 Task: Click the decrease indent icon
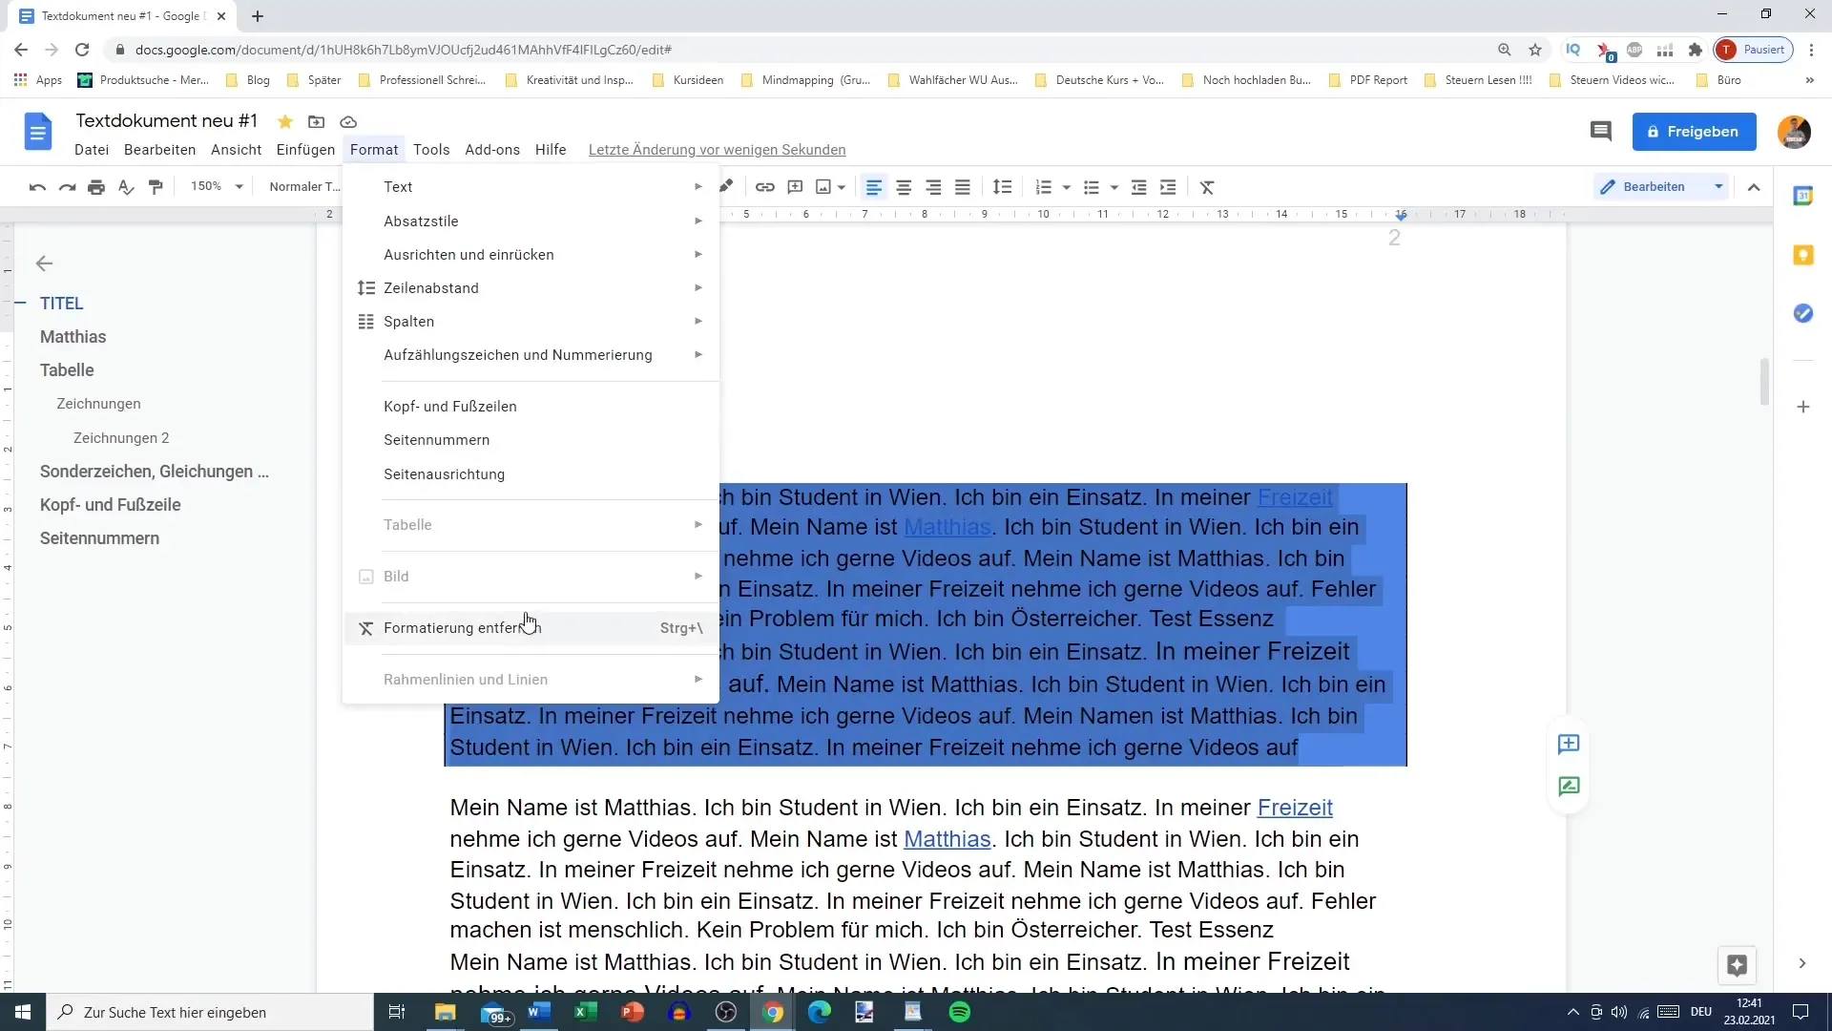(1140, 186)
